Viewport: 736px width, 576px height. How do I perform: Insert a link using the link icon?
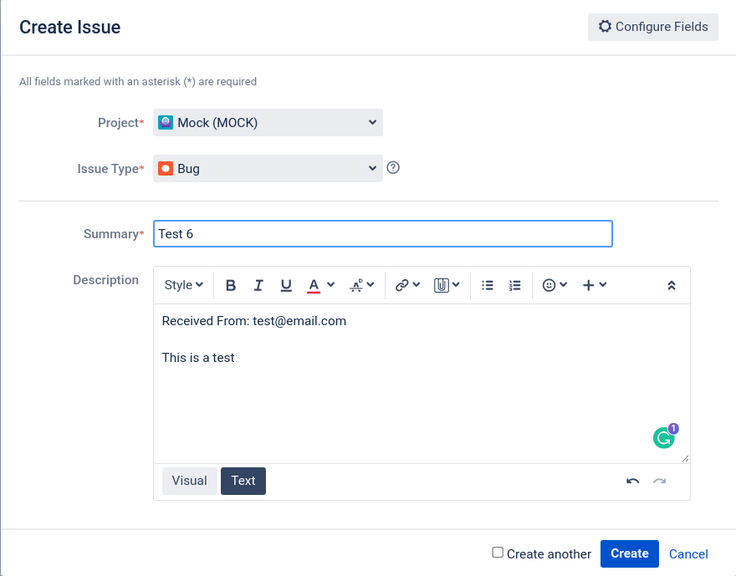[401, 285]
